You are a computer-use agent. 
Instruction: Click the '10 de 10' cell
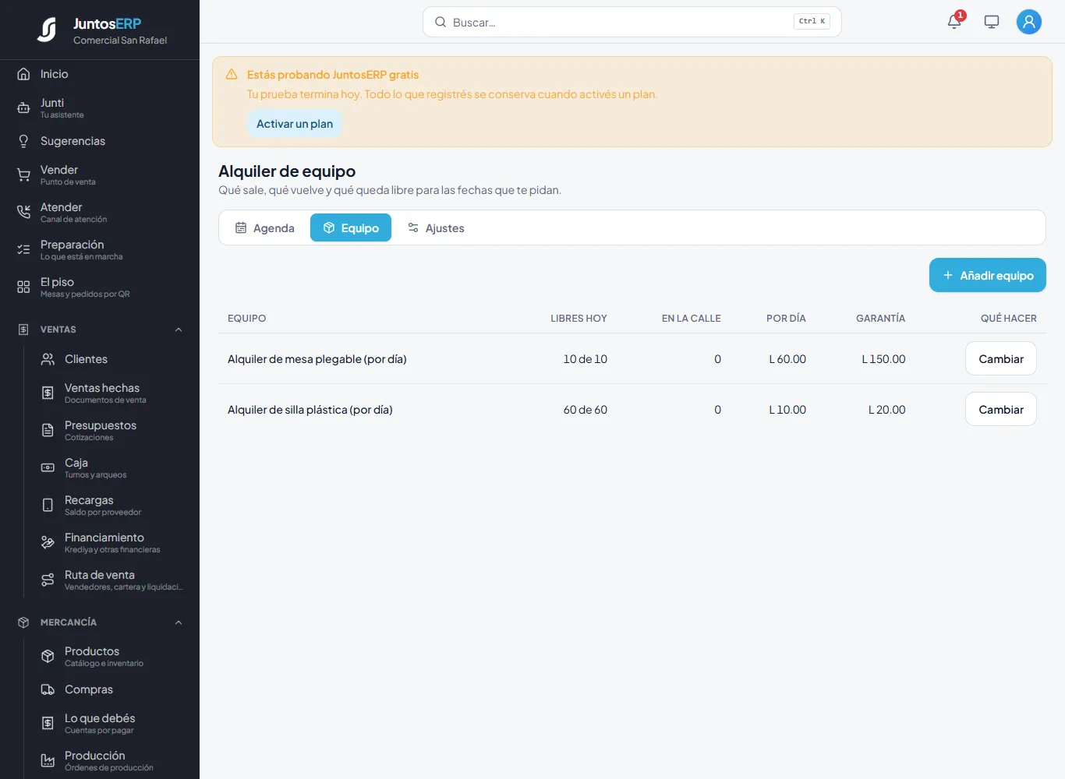pos(586,359)
